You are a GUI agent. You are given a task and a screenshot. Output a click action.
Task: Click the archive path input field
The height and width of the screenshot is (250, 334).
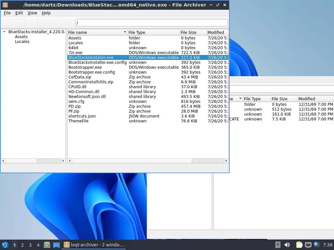[x=151, y=23]
